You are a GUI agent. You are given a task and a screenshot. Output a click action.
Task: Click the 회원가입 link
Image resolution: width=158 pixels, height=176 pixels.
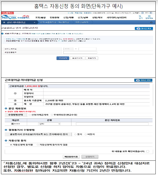(78, 13)
